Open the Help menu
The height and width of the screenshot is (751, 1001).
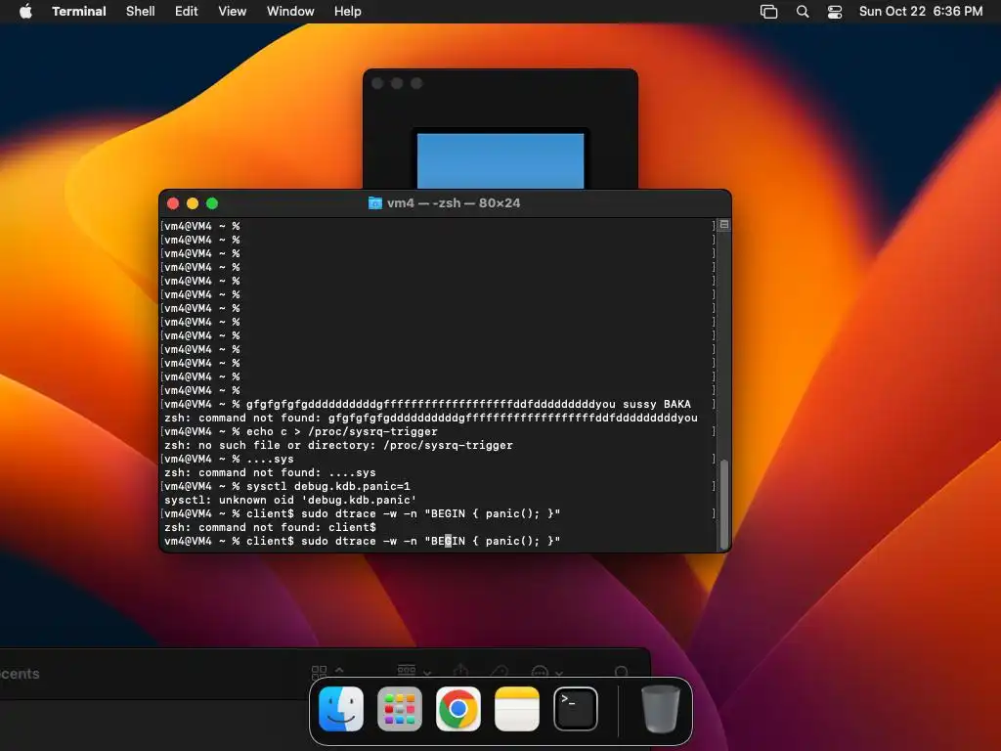348,12
